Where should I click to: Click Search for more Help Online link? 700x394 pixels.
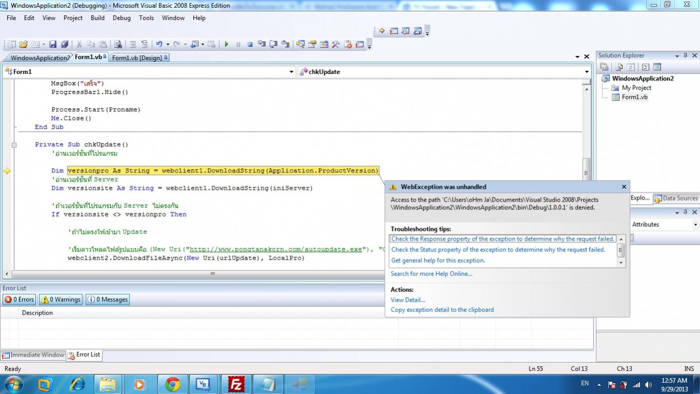coord(431,274)
